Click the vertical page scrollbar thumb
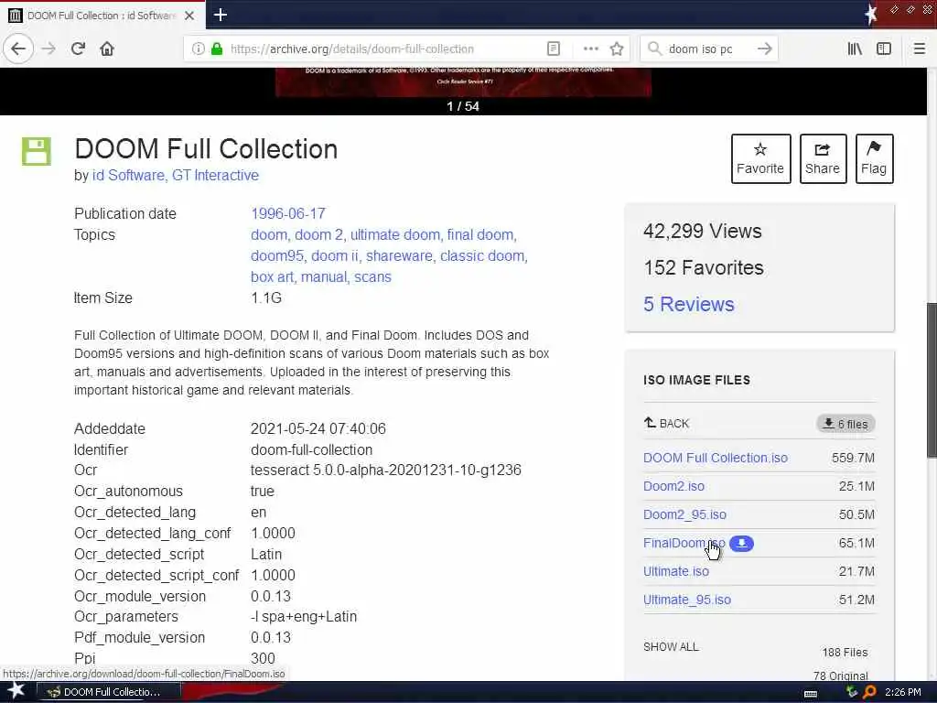This screenshot has height=703, width=937. 932,380
